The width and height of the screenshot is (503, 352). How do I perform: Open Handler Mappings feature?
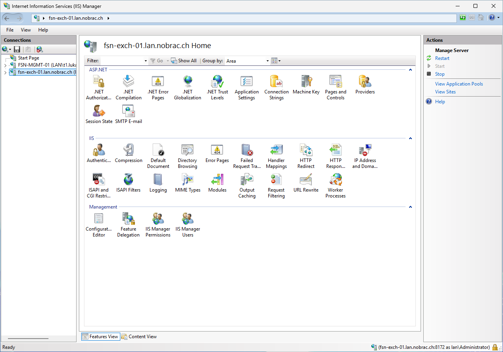(x=276, y=156)
